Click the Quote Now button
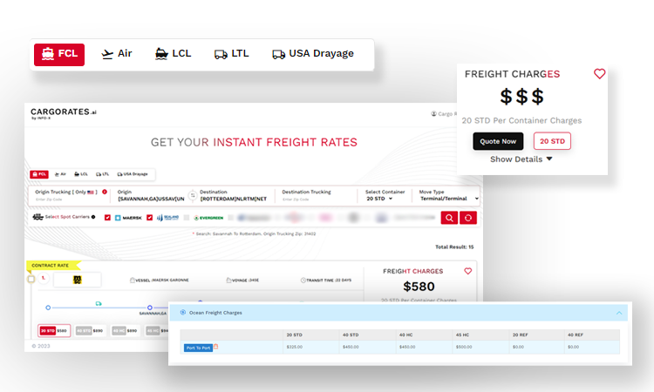 pyautogui.click(x=498, y=141)
